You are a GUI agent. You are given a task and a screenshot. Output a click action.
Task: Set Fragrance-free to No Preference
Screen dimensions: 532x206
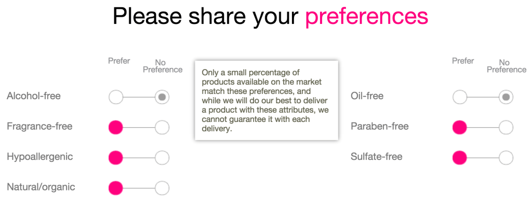pos(162,128)
